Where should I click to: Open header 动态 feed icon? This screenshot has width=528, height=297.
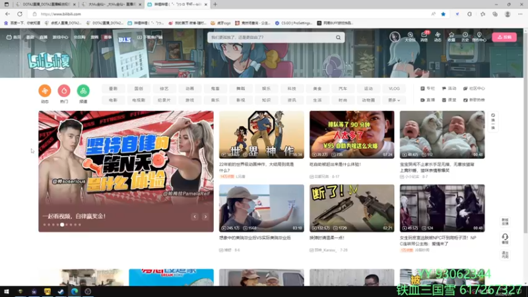pos(438,37)
